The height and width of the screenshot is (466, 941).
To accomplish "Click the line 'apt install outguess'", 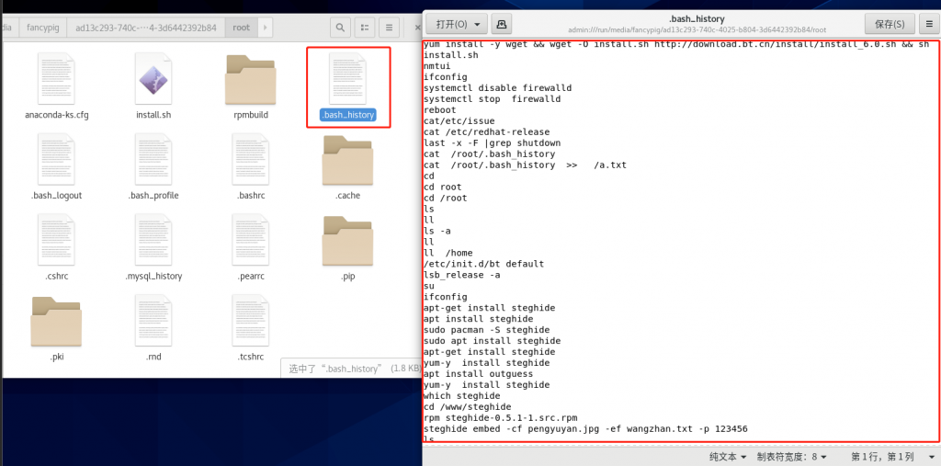I will 478,373.
